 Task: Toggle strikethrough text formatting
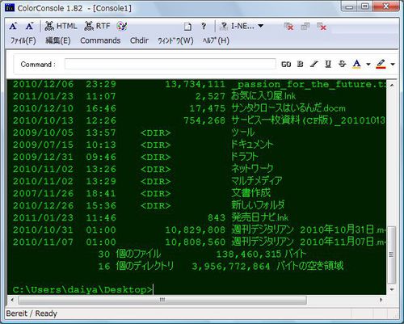click(x=342, y=64)
